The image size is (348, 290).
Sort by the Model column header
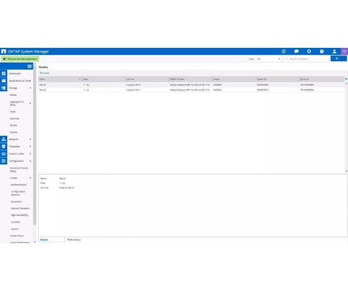pyautogui.click(x=234, y=79)
